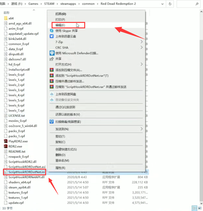Switch to details view icon in status bar
Image resolution: width=203 pixels, height=211 pixels.
point(194,208)
